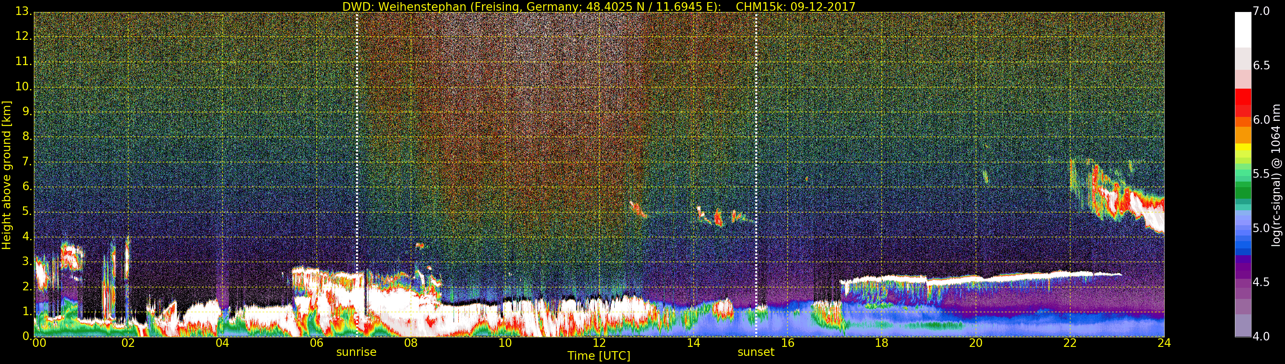Click the "Height above ground [km]" axis label

6,175
